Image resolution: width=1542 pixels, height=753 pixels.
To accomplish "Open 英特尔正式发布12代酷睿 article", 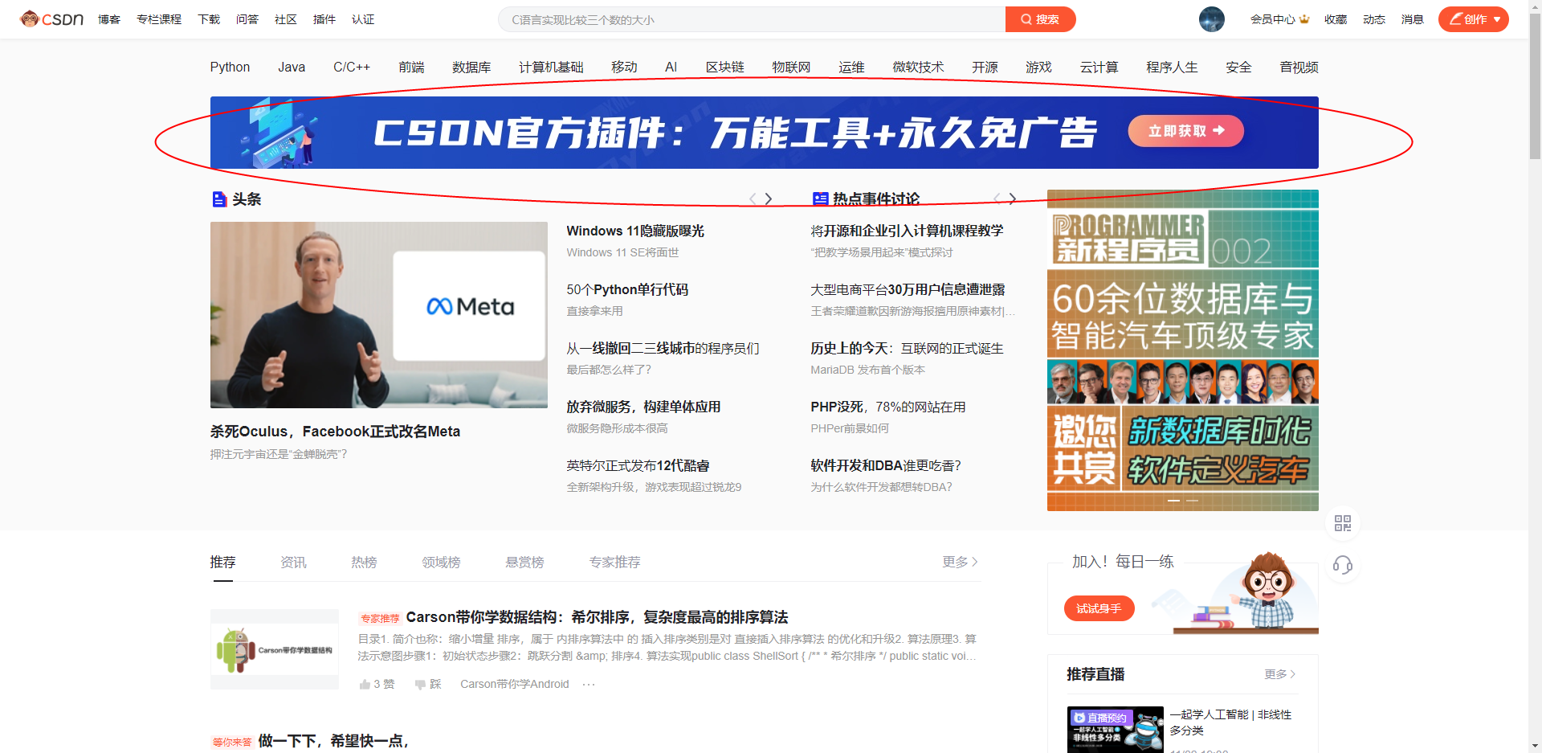I will click(638, 466).
